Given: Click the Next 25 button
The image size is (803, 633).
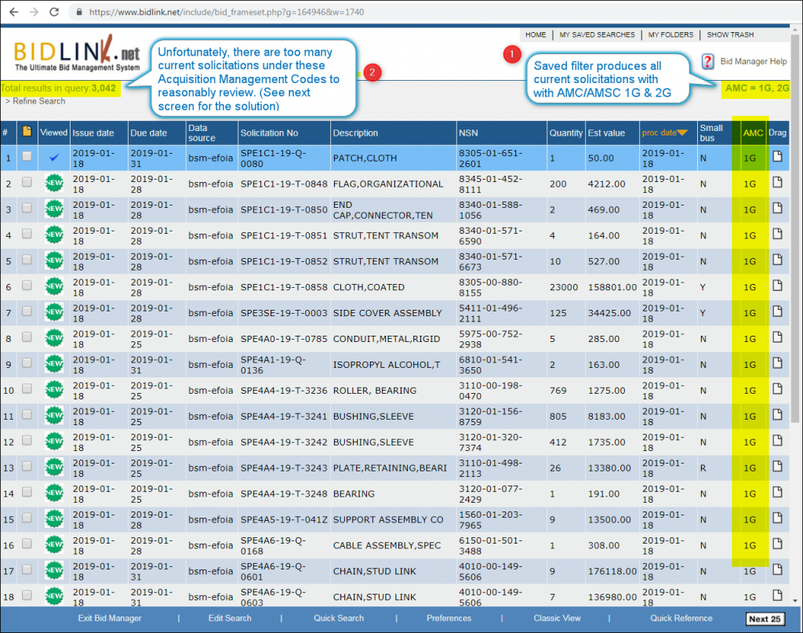Looking at the screenshot, I should [x=765, y=619].
